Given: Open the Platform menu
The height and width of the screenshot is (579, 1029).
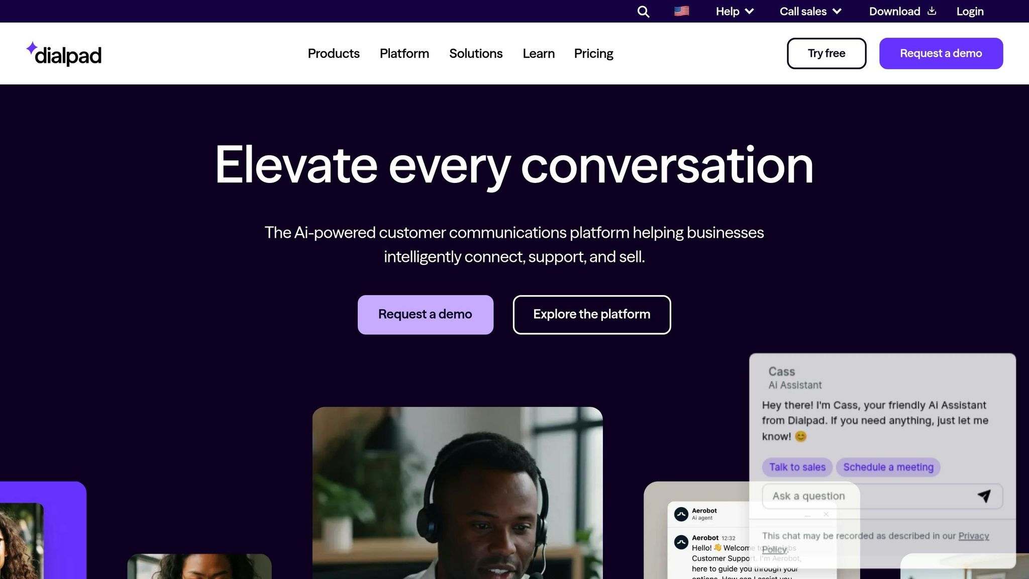Looking at the screenshot, I should point(404,53).
